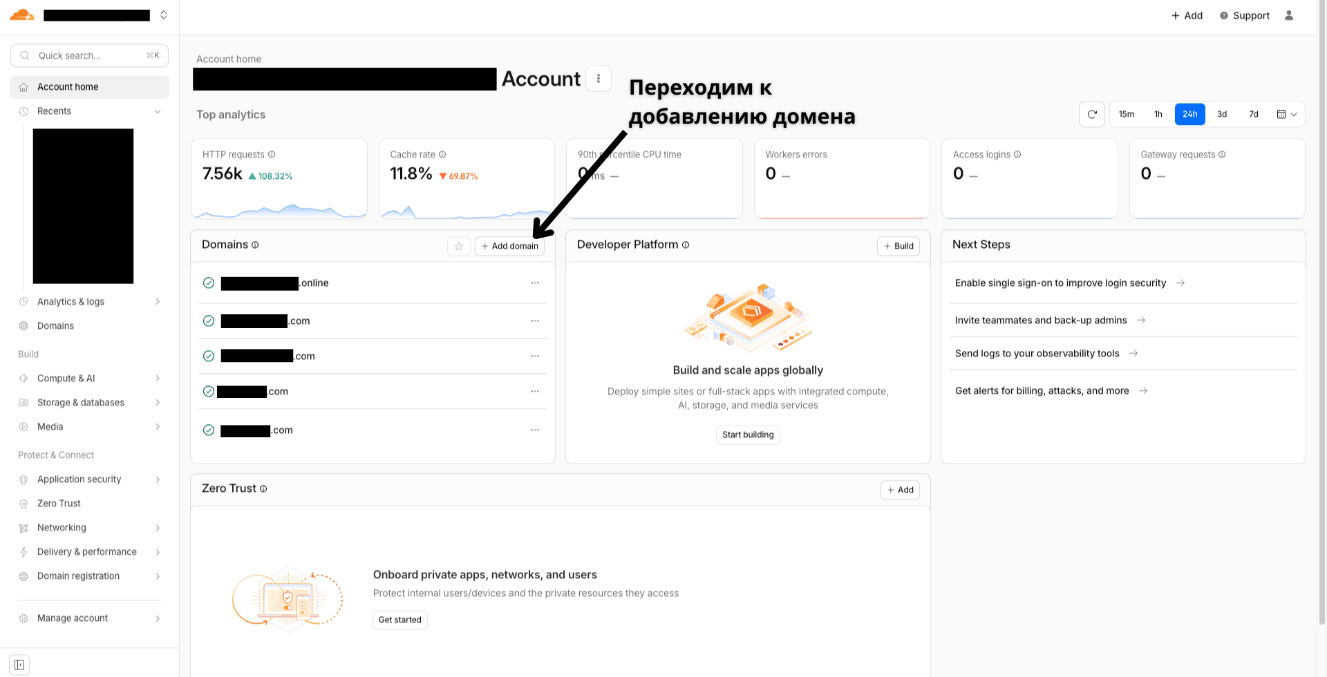1327x677 pixels.
Task: Open the user profile icon at top right
Action: pyautogui.click(x=1289, y=15)
